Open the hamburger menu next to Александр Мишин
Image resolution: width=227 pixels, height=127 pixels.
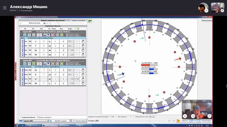(5, 8)
